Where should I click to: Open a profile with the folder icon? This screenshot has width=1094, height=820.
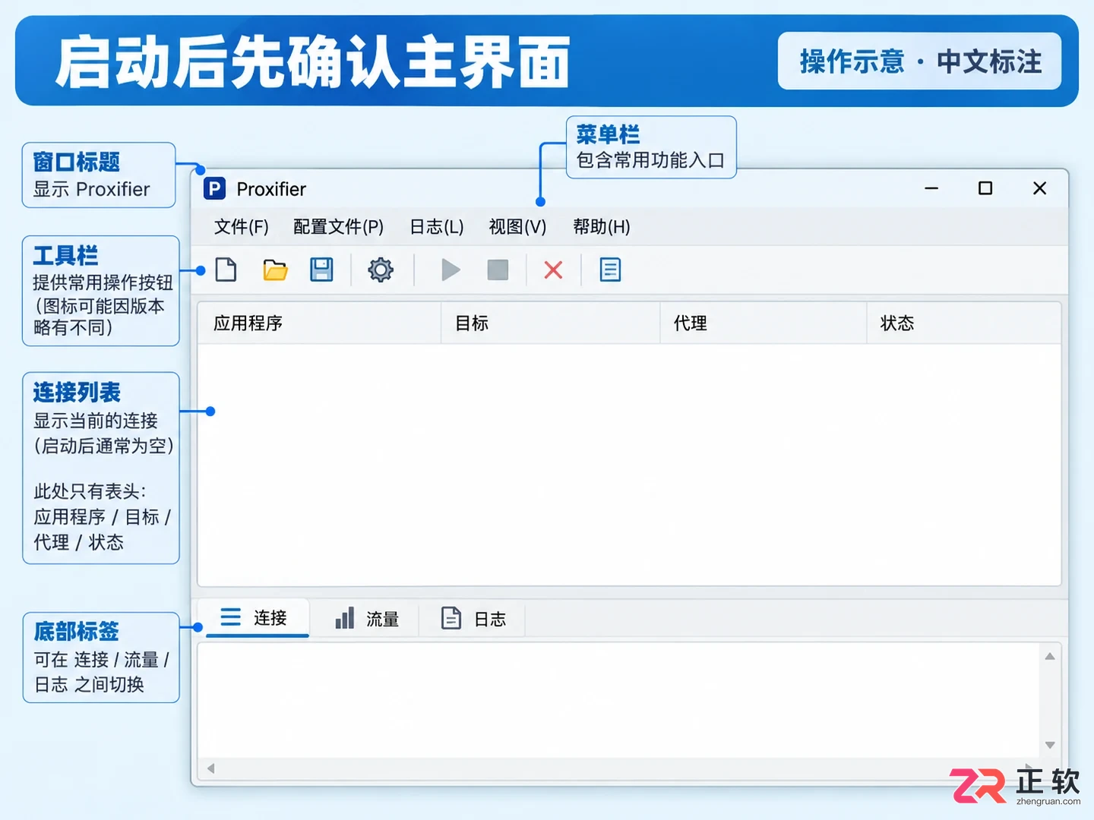[x=275, y=270]
